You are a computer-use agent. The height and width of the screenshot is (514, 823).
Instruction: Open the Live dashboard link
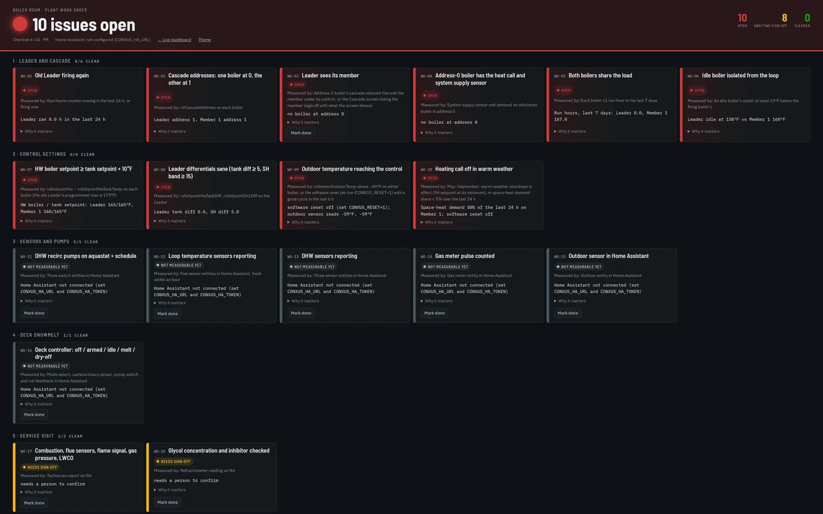pos(174,40)
